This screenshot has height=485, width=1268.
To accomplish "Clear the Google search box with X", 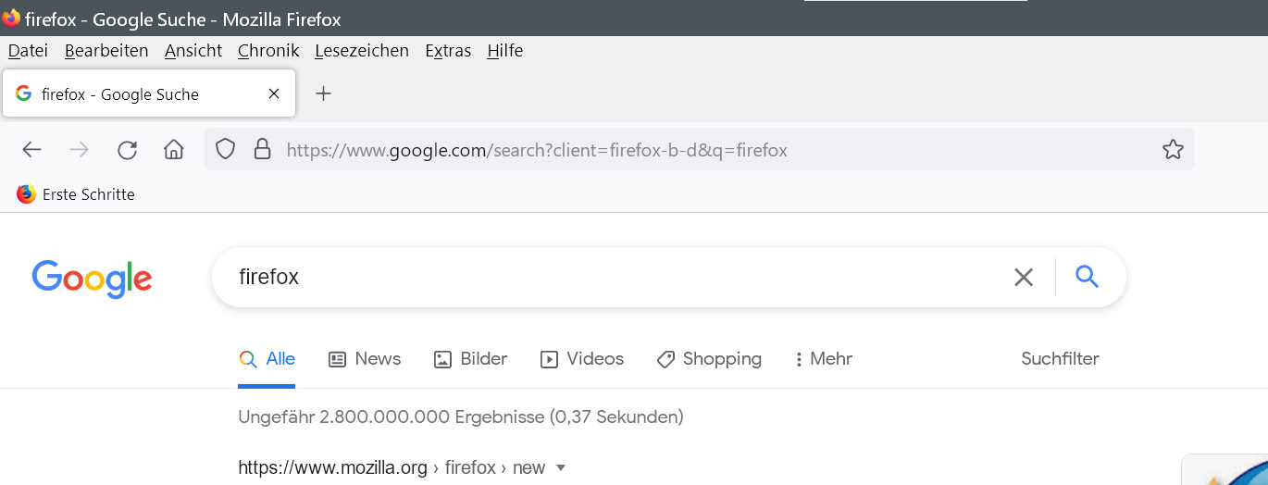I will 1023,277.
